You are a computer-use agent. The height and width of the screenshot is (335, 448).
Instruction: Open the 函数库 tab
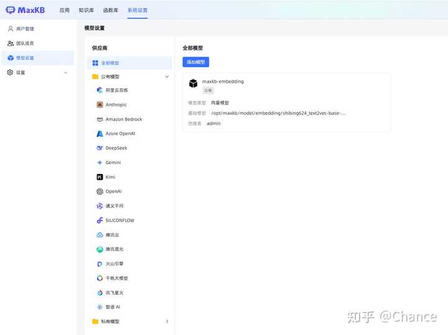coord(111,10)
